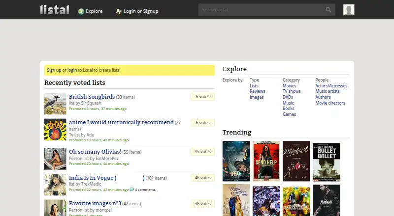Click the British Songbirds crow thumbnail
The image size is (394, 216).
click(55, 104)
